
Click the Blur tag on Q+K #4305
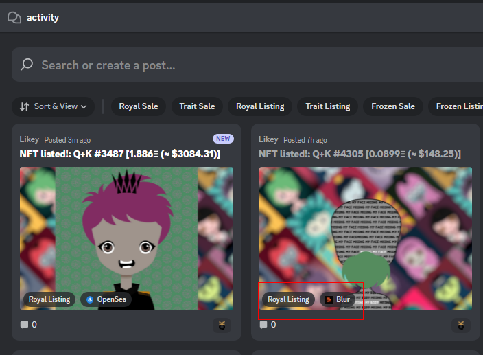[x=338, y=299]
